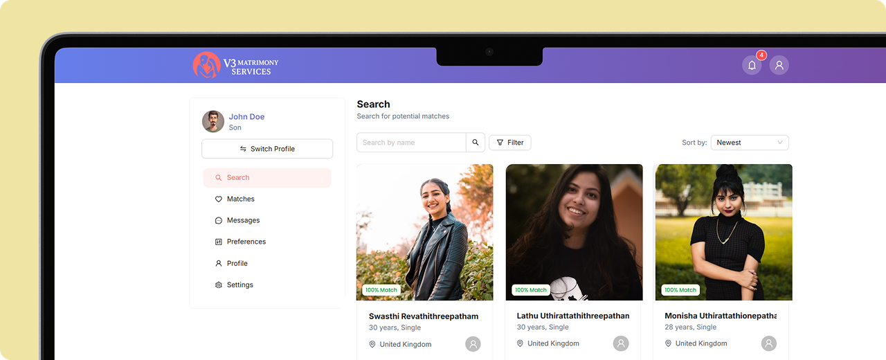Open the user account icon in header
886x360 pixels.
tap(779, 65)
